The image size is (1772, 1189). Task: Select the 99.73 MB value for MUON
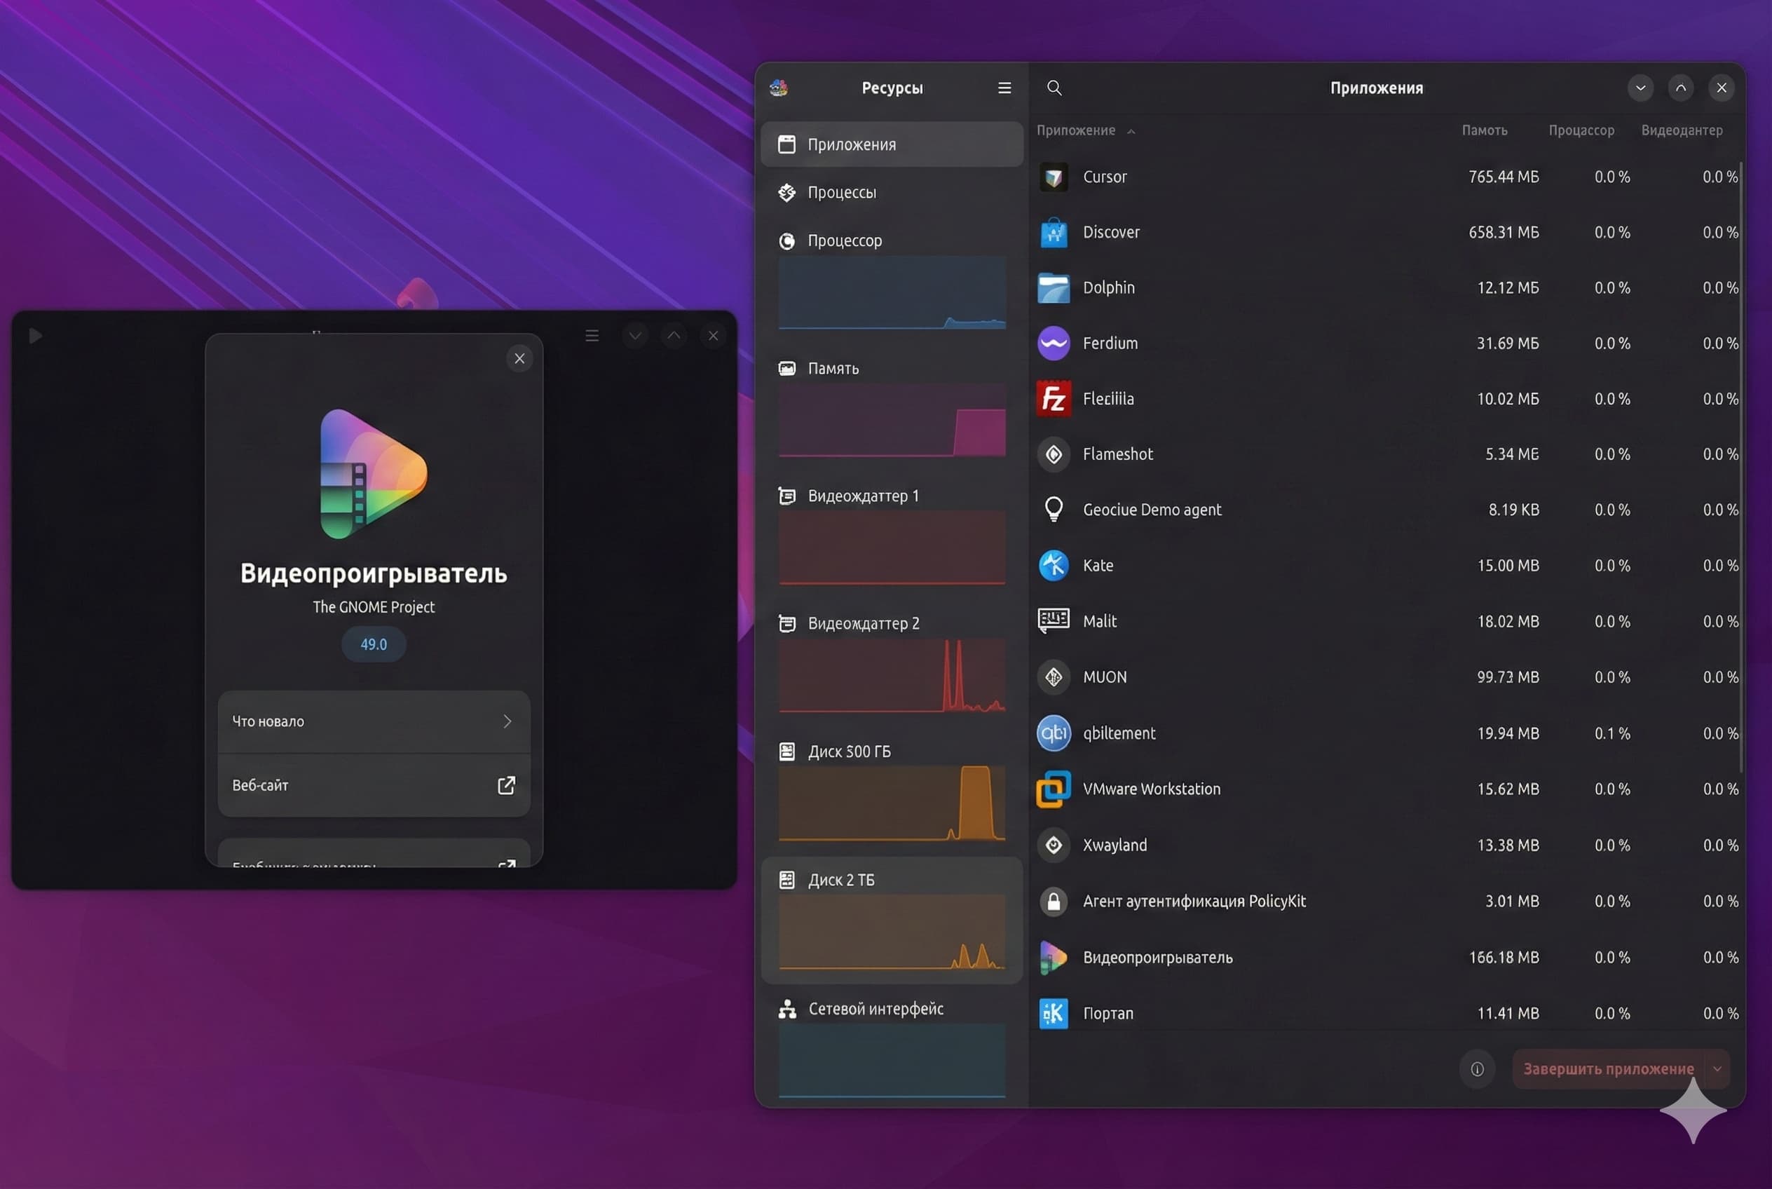(x=1507, y=677)
